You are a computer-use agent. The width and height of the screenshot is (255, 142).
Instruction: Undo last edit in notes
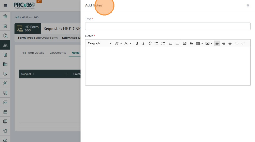[237, 43]
